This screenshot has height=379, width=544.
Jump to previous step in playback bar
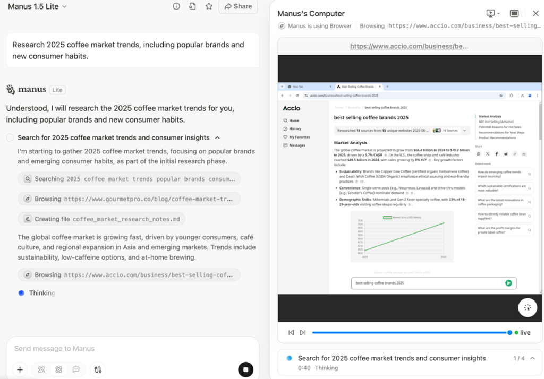(291, 332)
